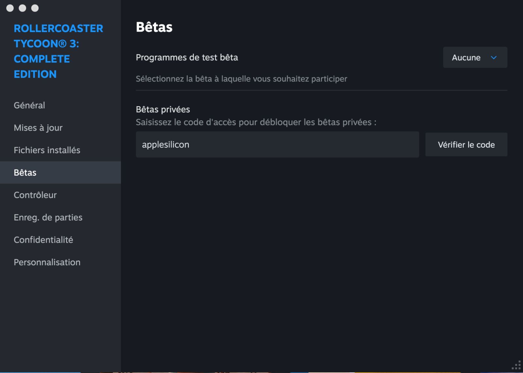Click the red traffic-light window control

pos(9,8)
